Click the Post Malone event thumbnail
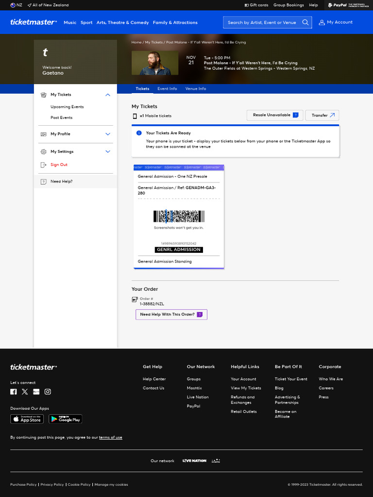373x497 pixels. click(155, 63)
